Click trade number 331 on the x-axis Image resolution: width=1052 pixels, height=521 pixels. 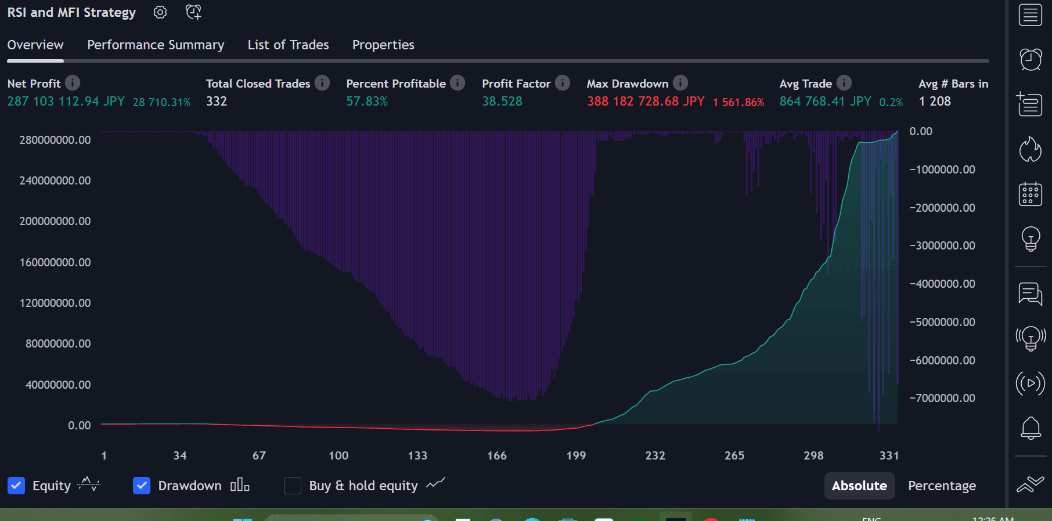889,455
